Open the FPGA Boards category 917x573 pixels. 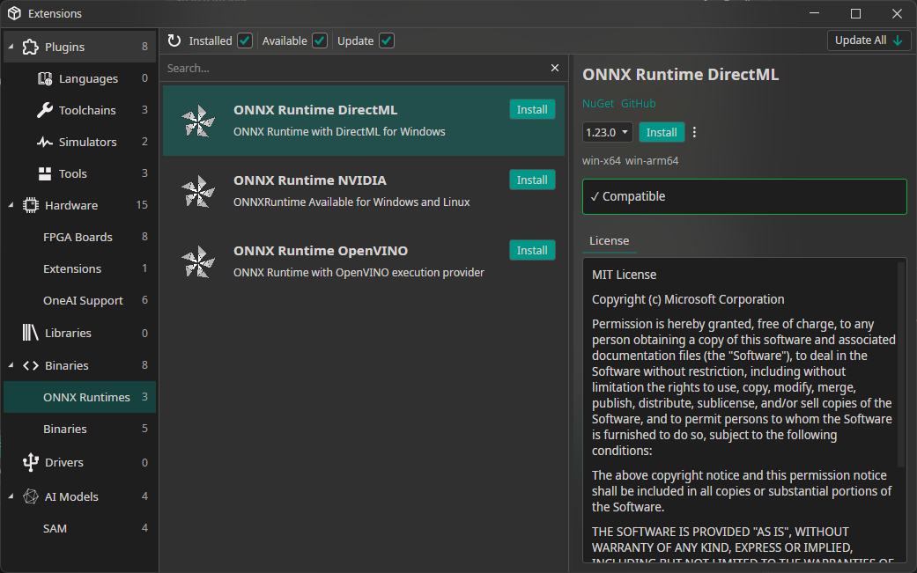78,237
